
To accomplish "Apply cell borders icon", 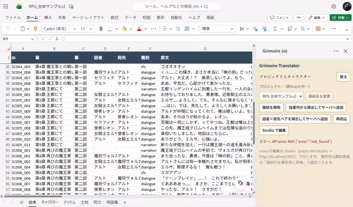I will (110, 29).
